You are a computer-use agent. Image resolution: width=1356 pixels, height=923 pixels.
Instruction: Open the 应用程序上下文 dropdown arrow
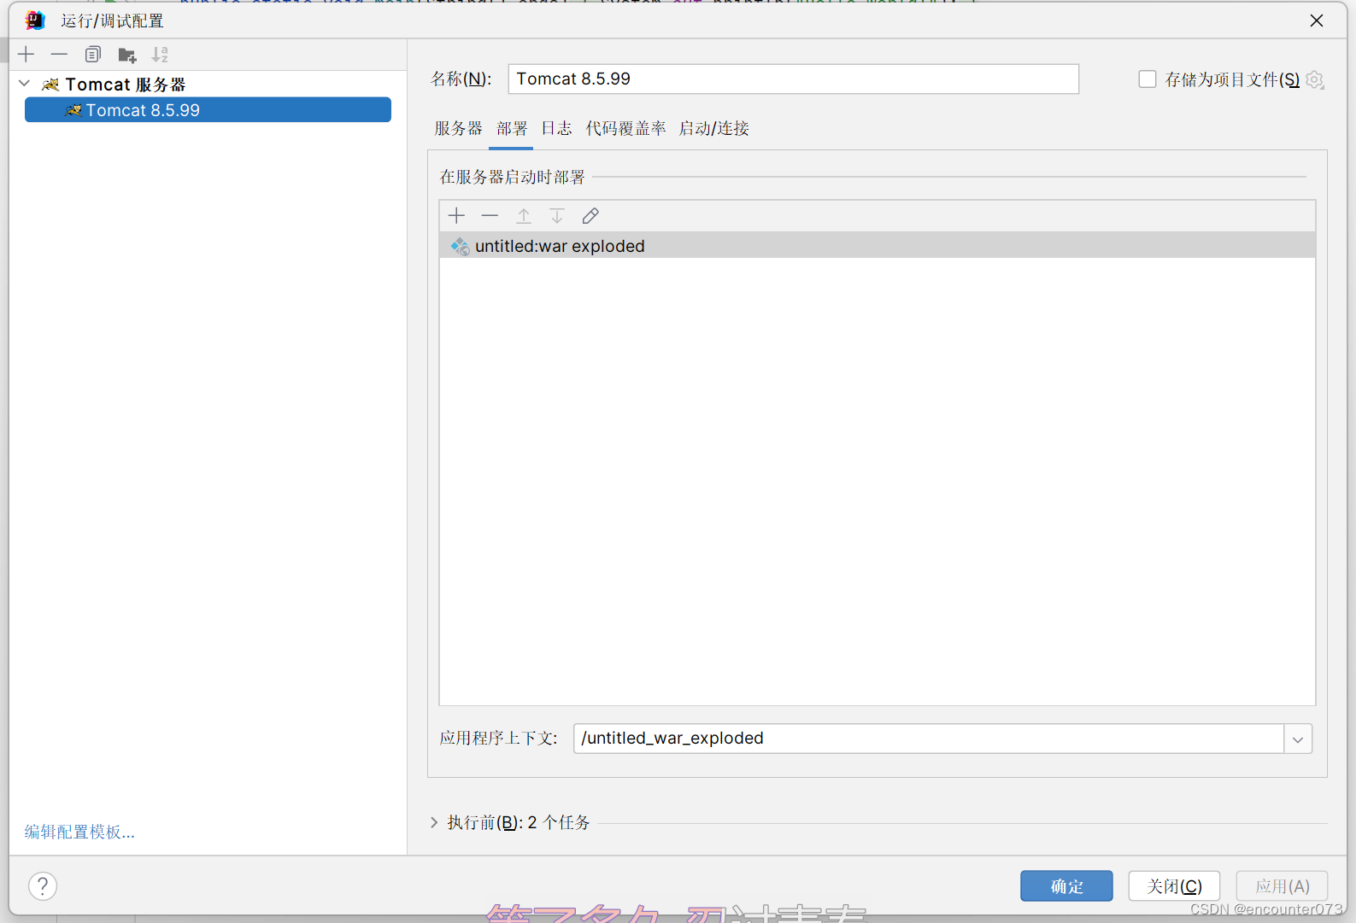1298,739
